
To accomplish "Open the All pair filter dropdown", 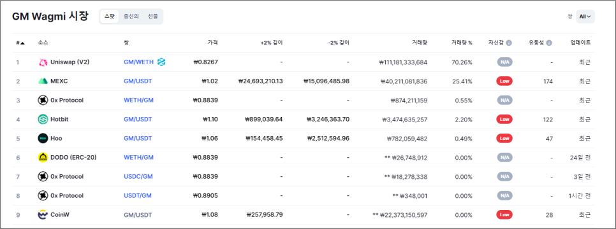I will point(585,17).
